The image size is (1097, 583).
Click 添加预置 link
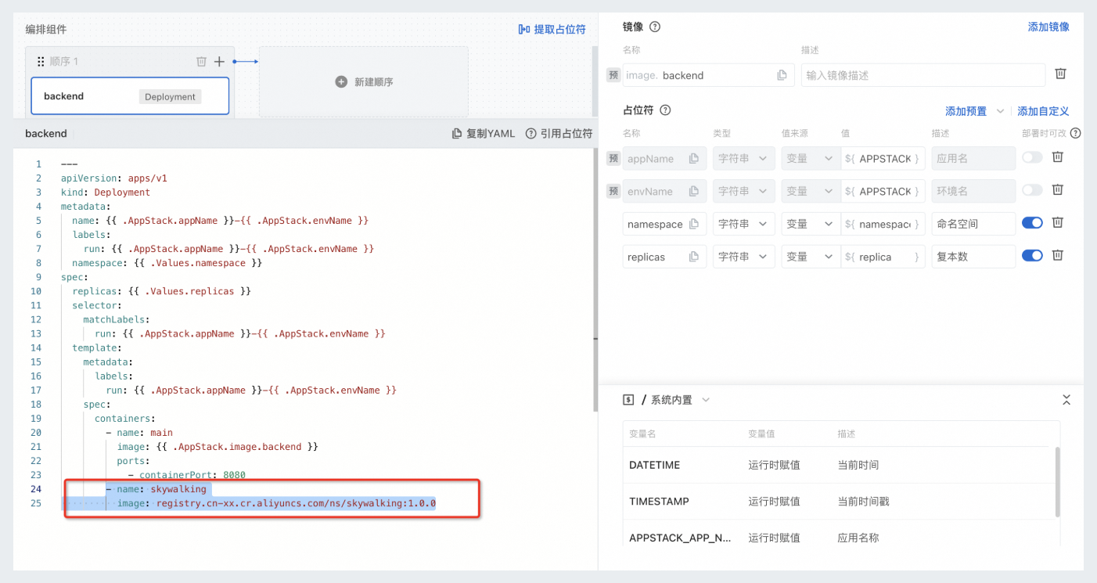pyautogui.click(x=966, y=111)
